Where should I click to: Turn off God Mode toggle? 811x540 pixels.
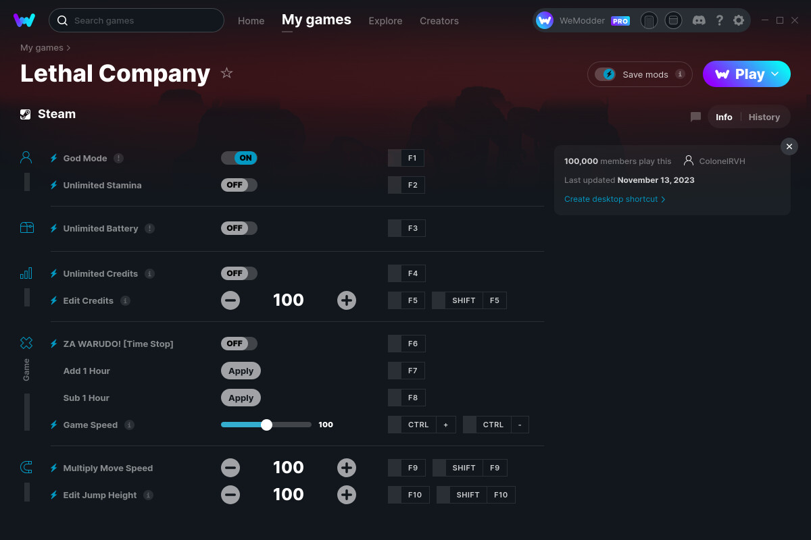(x=239, y=158)
